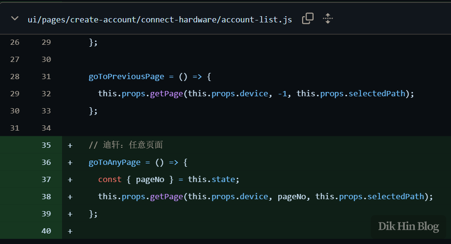Collapse the account-list.js file diff
The width and height of the screenshot is (451, 244).
click(15, 19)
